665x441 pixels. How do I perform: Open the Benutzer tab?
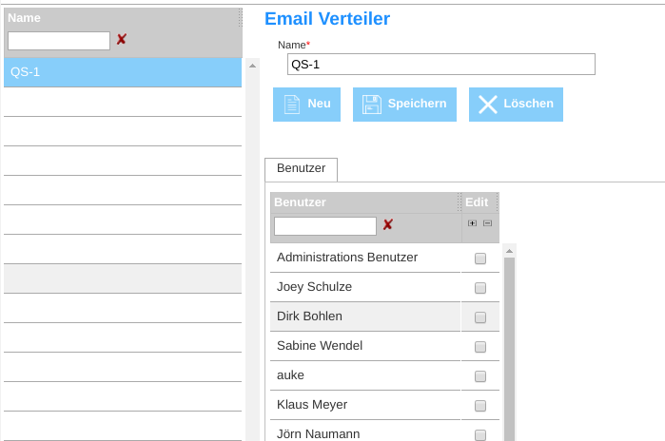pos(301,169)
